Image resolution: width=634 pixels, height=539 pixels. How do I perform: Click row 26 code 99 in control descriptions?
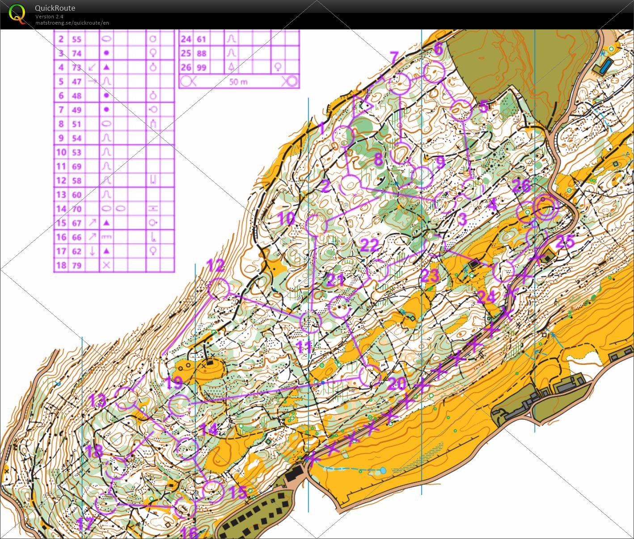point(202,68)
